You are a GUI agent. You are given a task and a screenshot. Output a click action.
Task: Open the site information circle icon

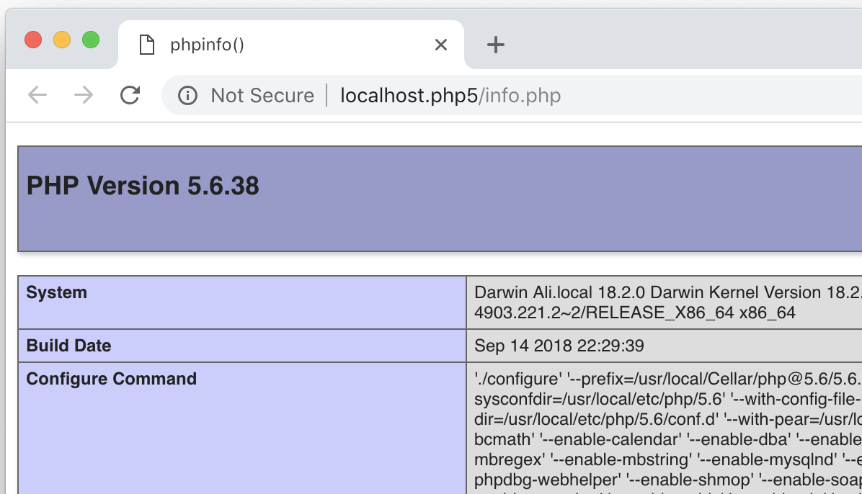click(187, 95)
